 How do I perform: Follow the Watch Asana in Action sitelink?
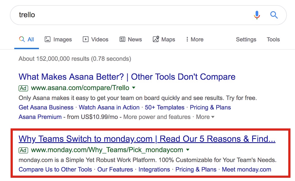(x=109, y=107)
